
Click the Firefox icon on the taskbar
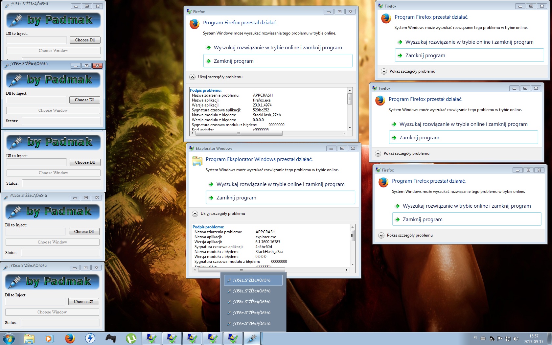(70, 338)
